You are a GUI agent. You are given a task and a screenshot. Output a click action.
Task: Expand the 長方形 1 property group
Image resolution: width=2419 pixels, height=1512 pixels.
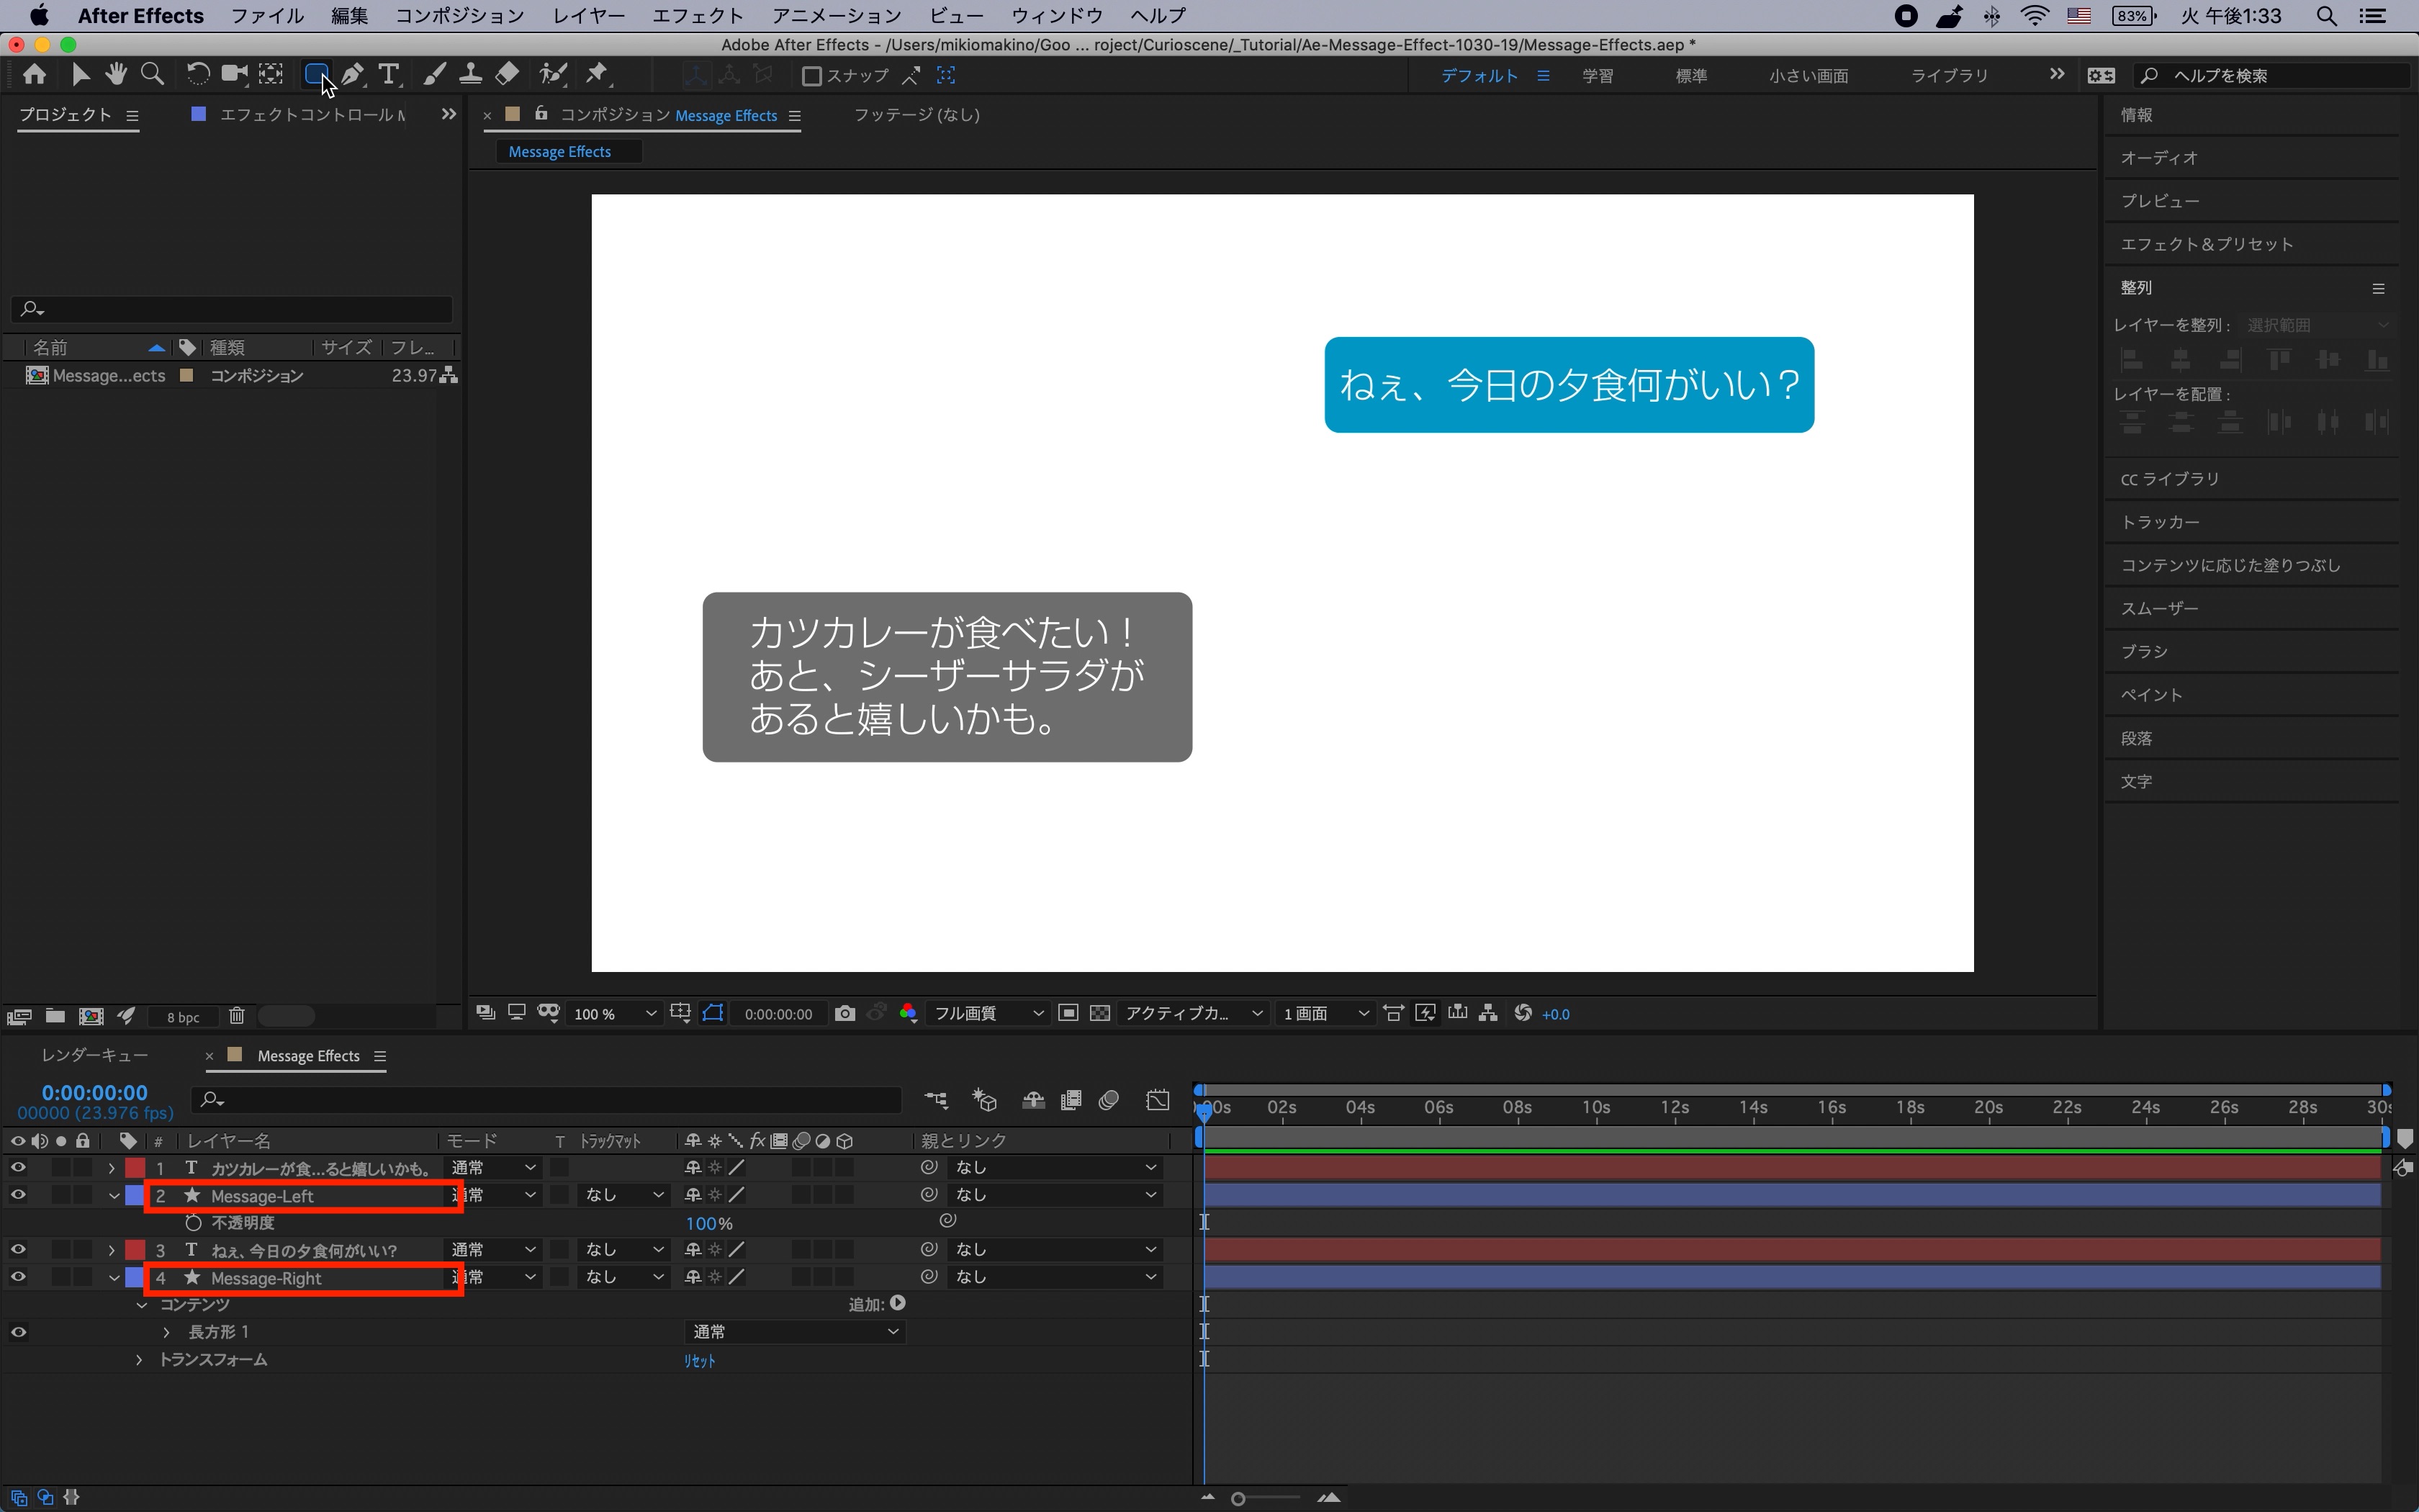(167, 1332)
